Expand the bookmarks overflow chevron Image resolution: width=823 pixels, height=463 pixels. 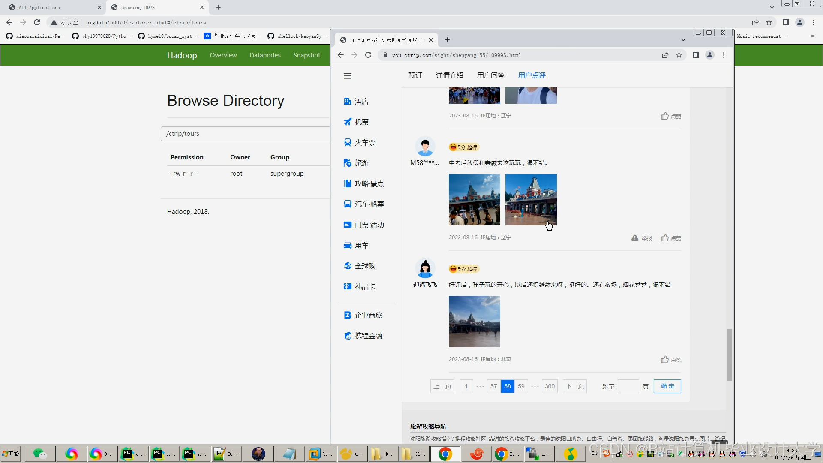(x=813, y=36)
